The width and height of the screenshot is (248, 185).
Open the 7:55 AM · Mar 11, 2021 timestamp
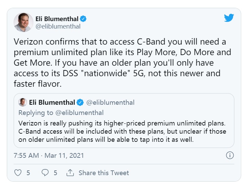click(x=49, y=155)
